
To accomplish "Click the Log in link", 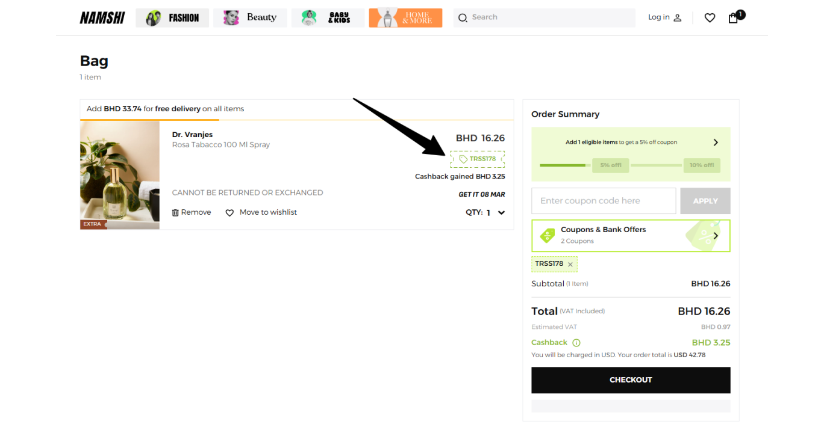I will tap(665, 17).
